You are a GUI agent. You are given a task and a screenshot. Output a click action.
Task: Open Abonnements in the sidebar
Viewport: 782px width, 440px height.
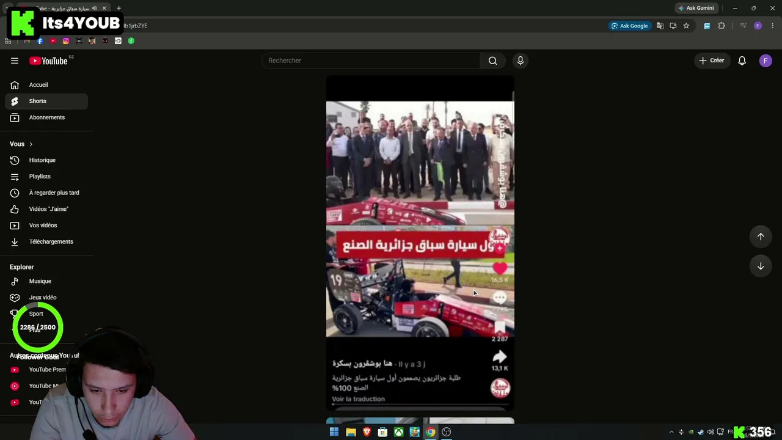pyautogui.click(x=46, y=117)
